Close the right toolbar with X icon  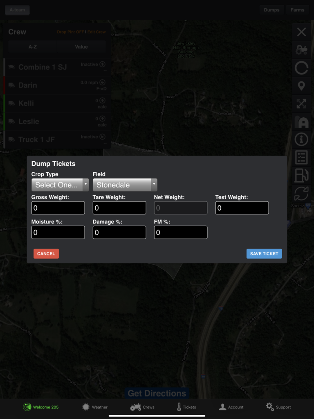click(x=301, y=32)
